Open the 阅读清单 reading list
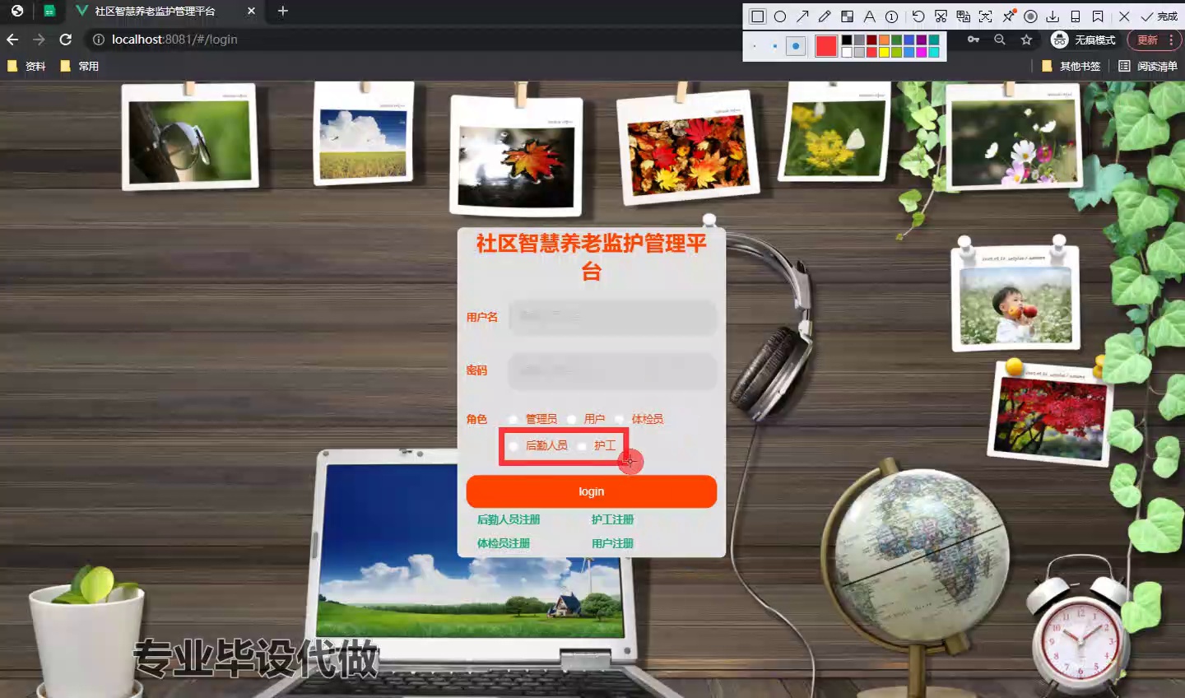The width and height of the screenshot is (1185, 698). (1148, 66)
